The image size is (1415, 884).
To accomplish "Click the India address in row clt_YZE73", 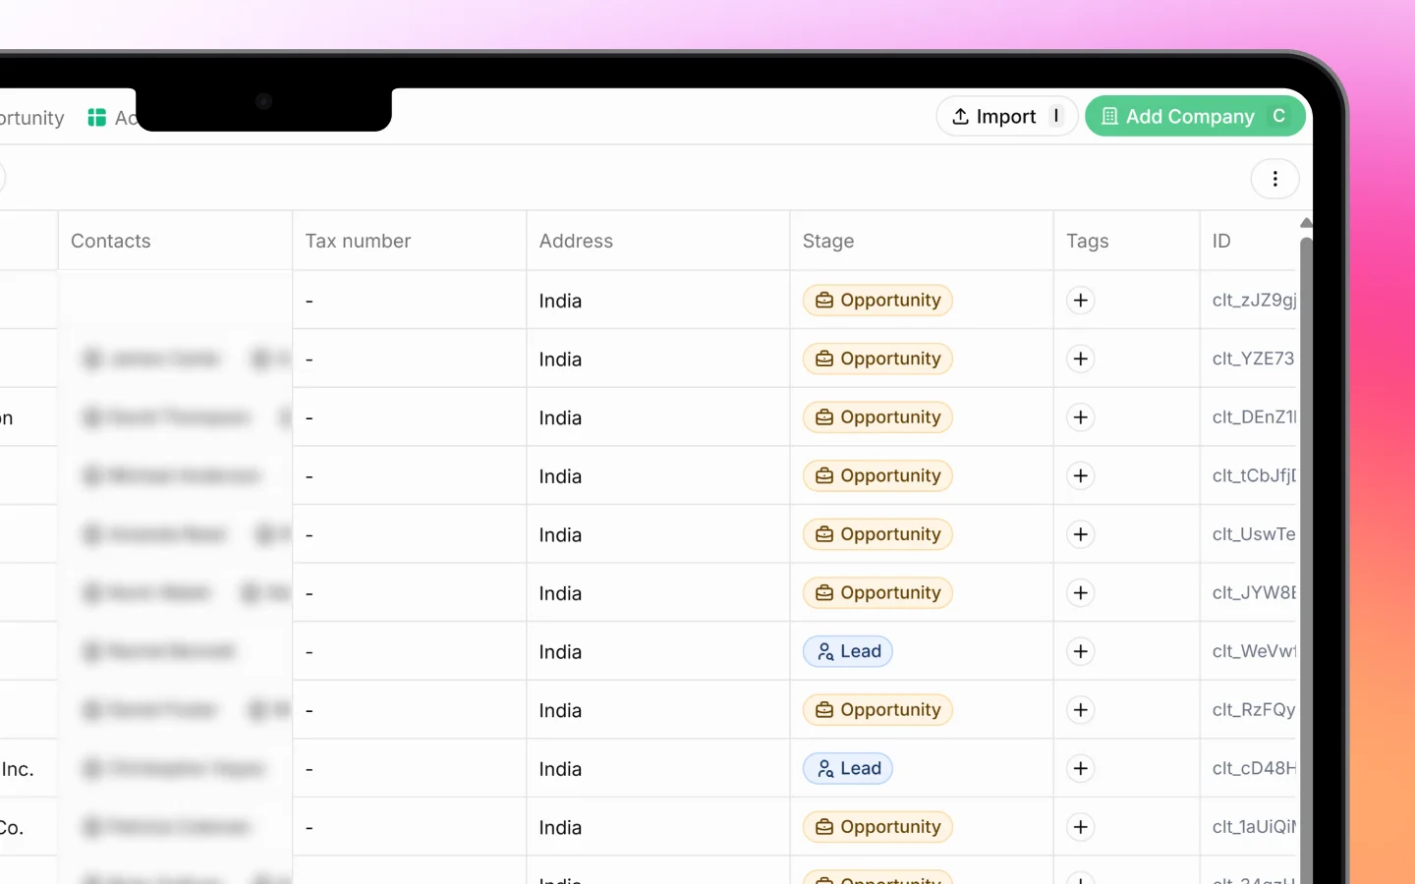I will point(560,359).
